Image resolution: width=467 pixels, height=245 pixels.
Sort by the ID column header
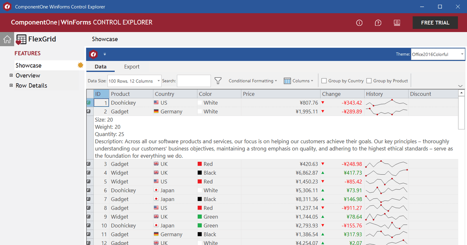point(101,94)
